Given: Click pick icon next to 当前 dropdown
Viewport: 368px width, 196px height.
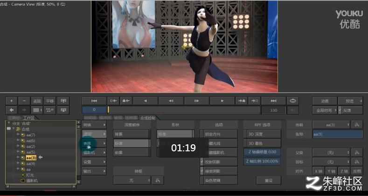Looking at the screenshot, I should coord(357,125).
